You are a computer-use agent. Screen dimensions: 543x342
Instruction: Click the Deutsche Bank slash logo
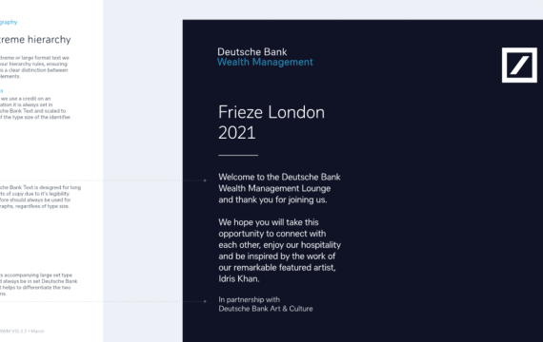(519, 65)
